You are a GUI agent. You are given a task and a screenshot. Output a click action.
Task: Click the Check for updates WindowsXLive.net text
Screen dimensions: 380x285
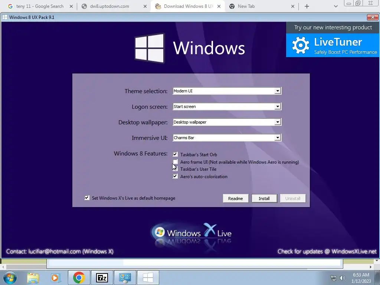[x=327, y=251]
